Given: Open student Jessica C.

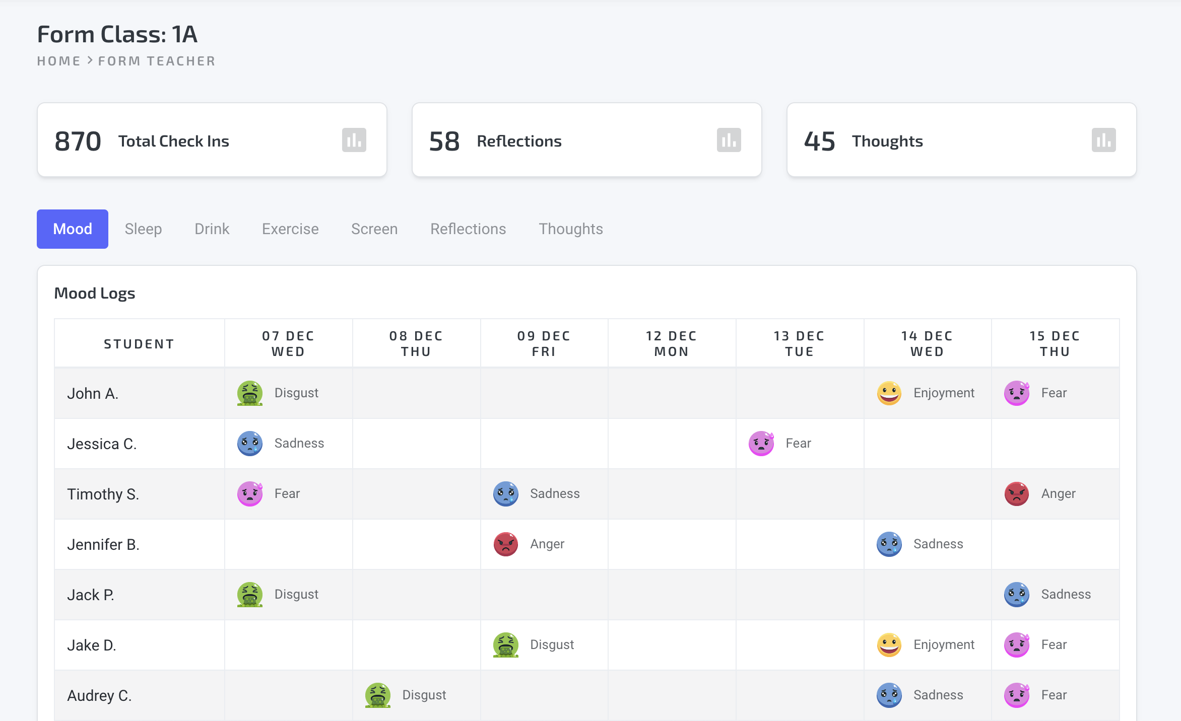Looking at the screenshot, I should pyautogui.click(x=102, y=444).
